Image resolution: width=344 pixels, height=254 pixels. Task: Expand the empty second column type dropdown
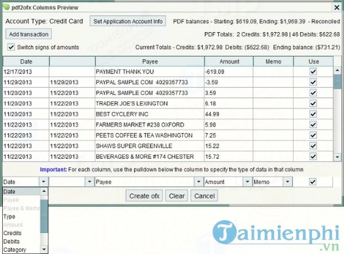[x=88, y=181]
